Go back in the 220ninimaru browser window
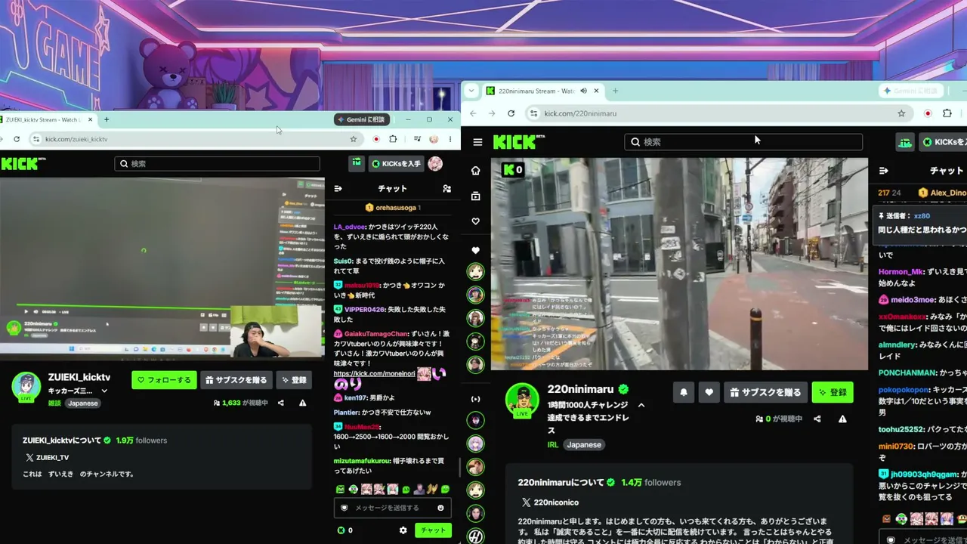The width and height of the screenshot is (967, 544). click(474, 113)
